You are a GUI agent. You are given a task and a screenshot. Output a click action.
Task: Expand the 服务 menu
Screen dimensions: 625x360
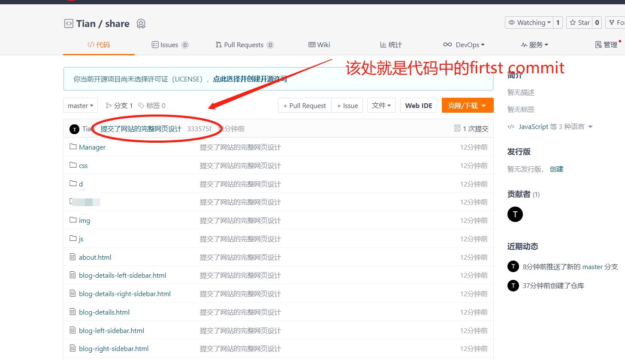[534, 45]
